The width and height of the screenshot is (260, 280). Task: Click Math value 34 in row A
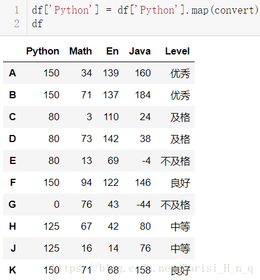87,73
